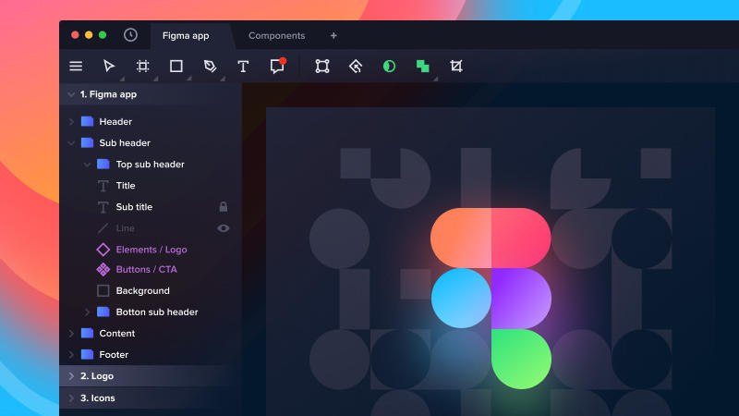The image size is (739, 416).
Task: Click the Edit object vector icon
Action: [322, 66]
